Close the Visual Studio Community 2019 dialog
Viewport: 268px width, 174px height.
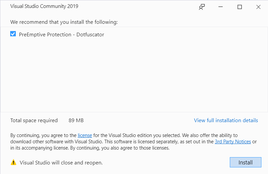[x=258, y=7]
